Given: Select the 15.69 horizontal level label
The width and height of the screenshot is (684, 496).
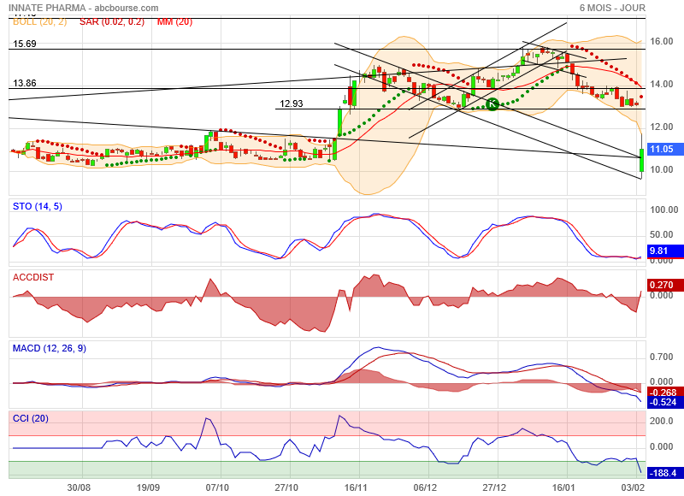Looking at the screenshot, I should click(x=25, y=44).
